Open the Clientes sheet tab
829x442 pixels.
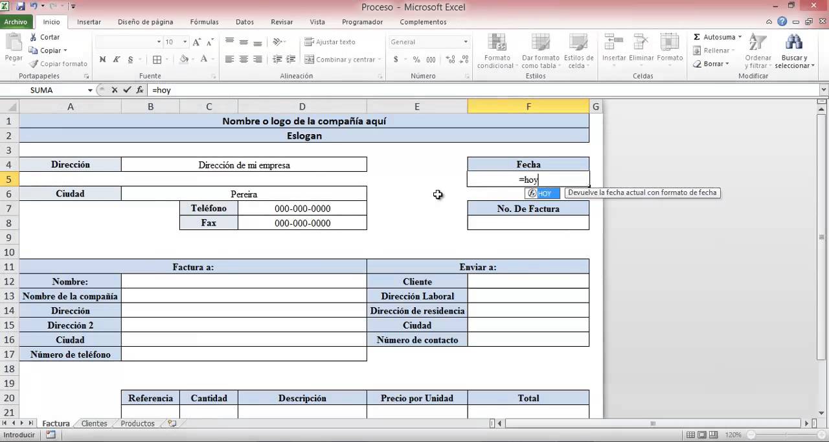pyautogui.click(x=94, y=423)
